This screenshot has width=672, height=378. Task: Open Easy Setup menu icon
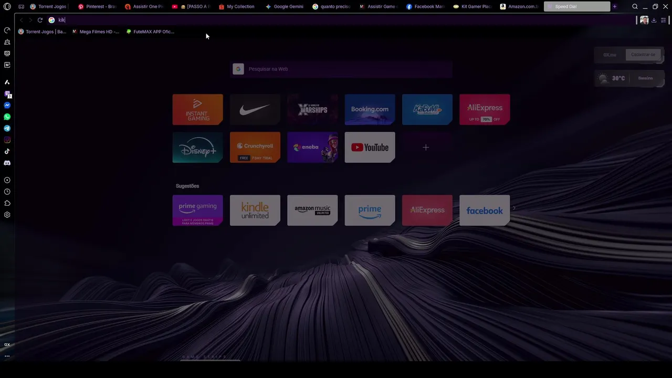click(x=664, y=20)
